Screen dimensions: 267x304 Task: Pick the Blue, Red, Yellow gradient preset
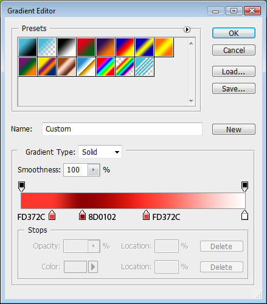point(125,47)
